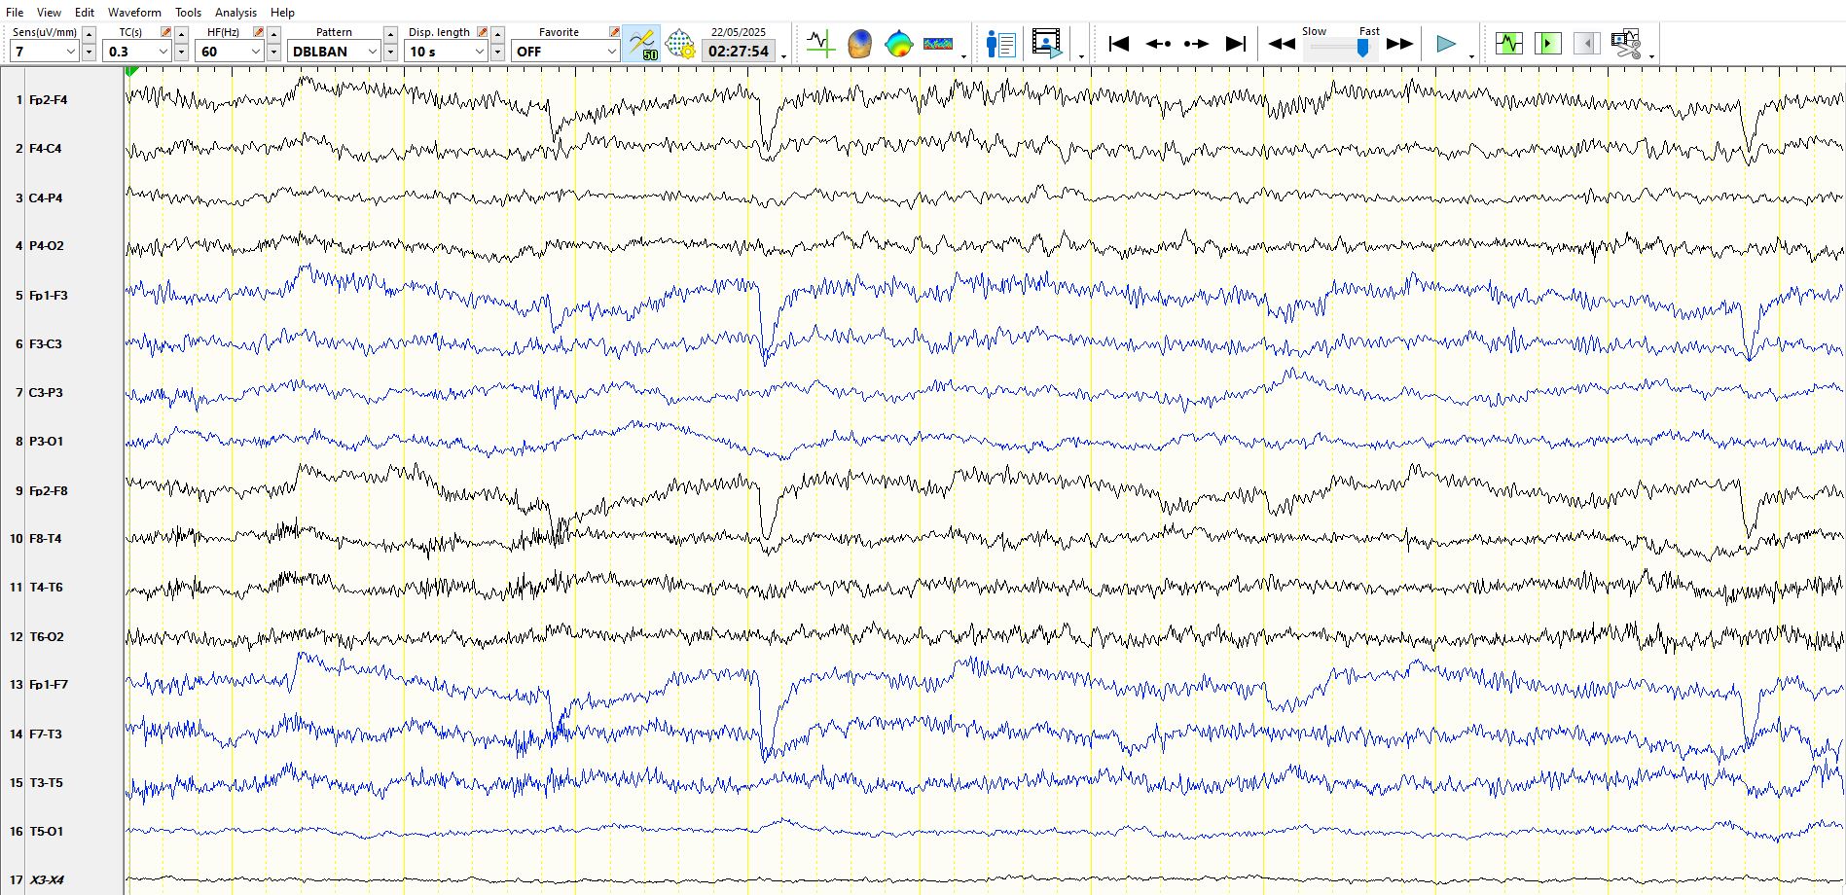Jump to the beginning of recording
1846x895 pixels.
[x=1119, y=44]
